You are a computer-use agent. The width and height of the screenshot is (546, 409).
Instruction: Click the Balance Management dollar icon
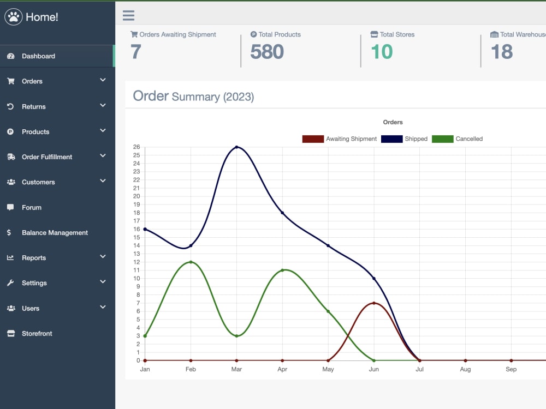(x=9, y=232)
